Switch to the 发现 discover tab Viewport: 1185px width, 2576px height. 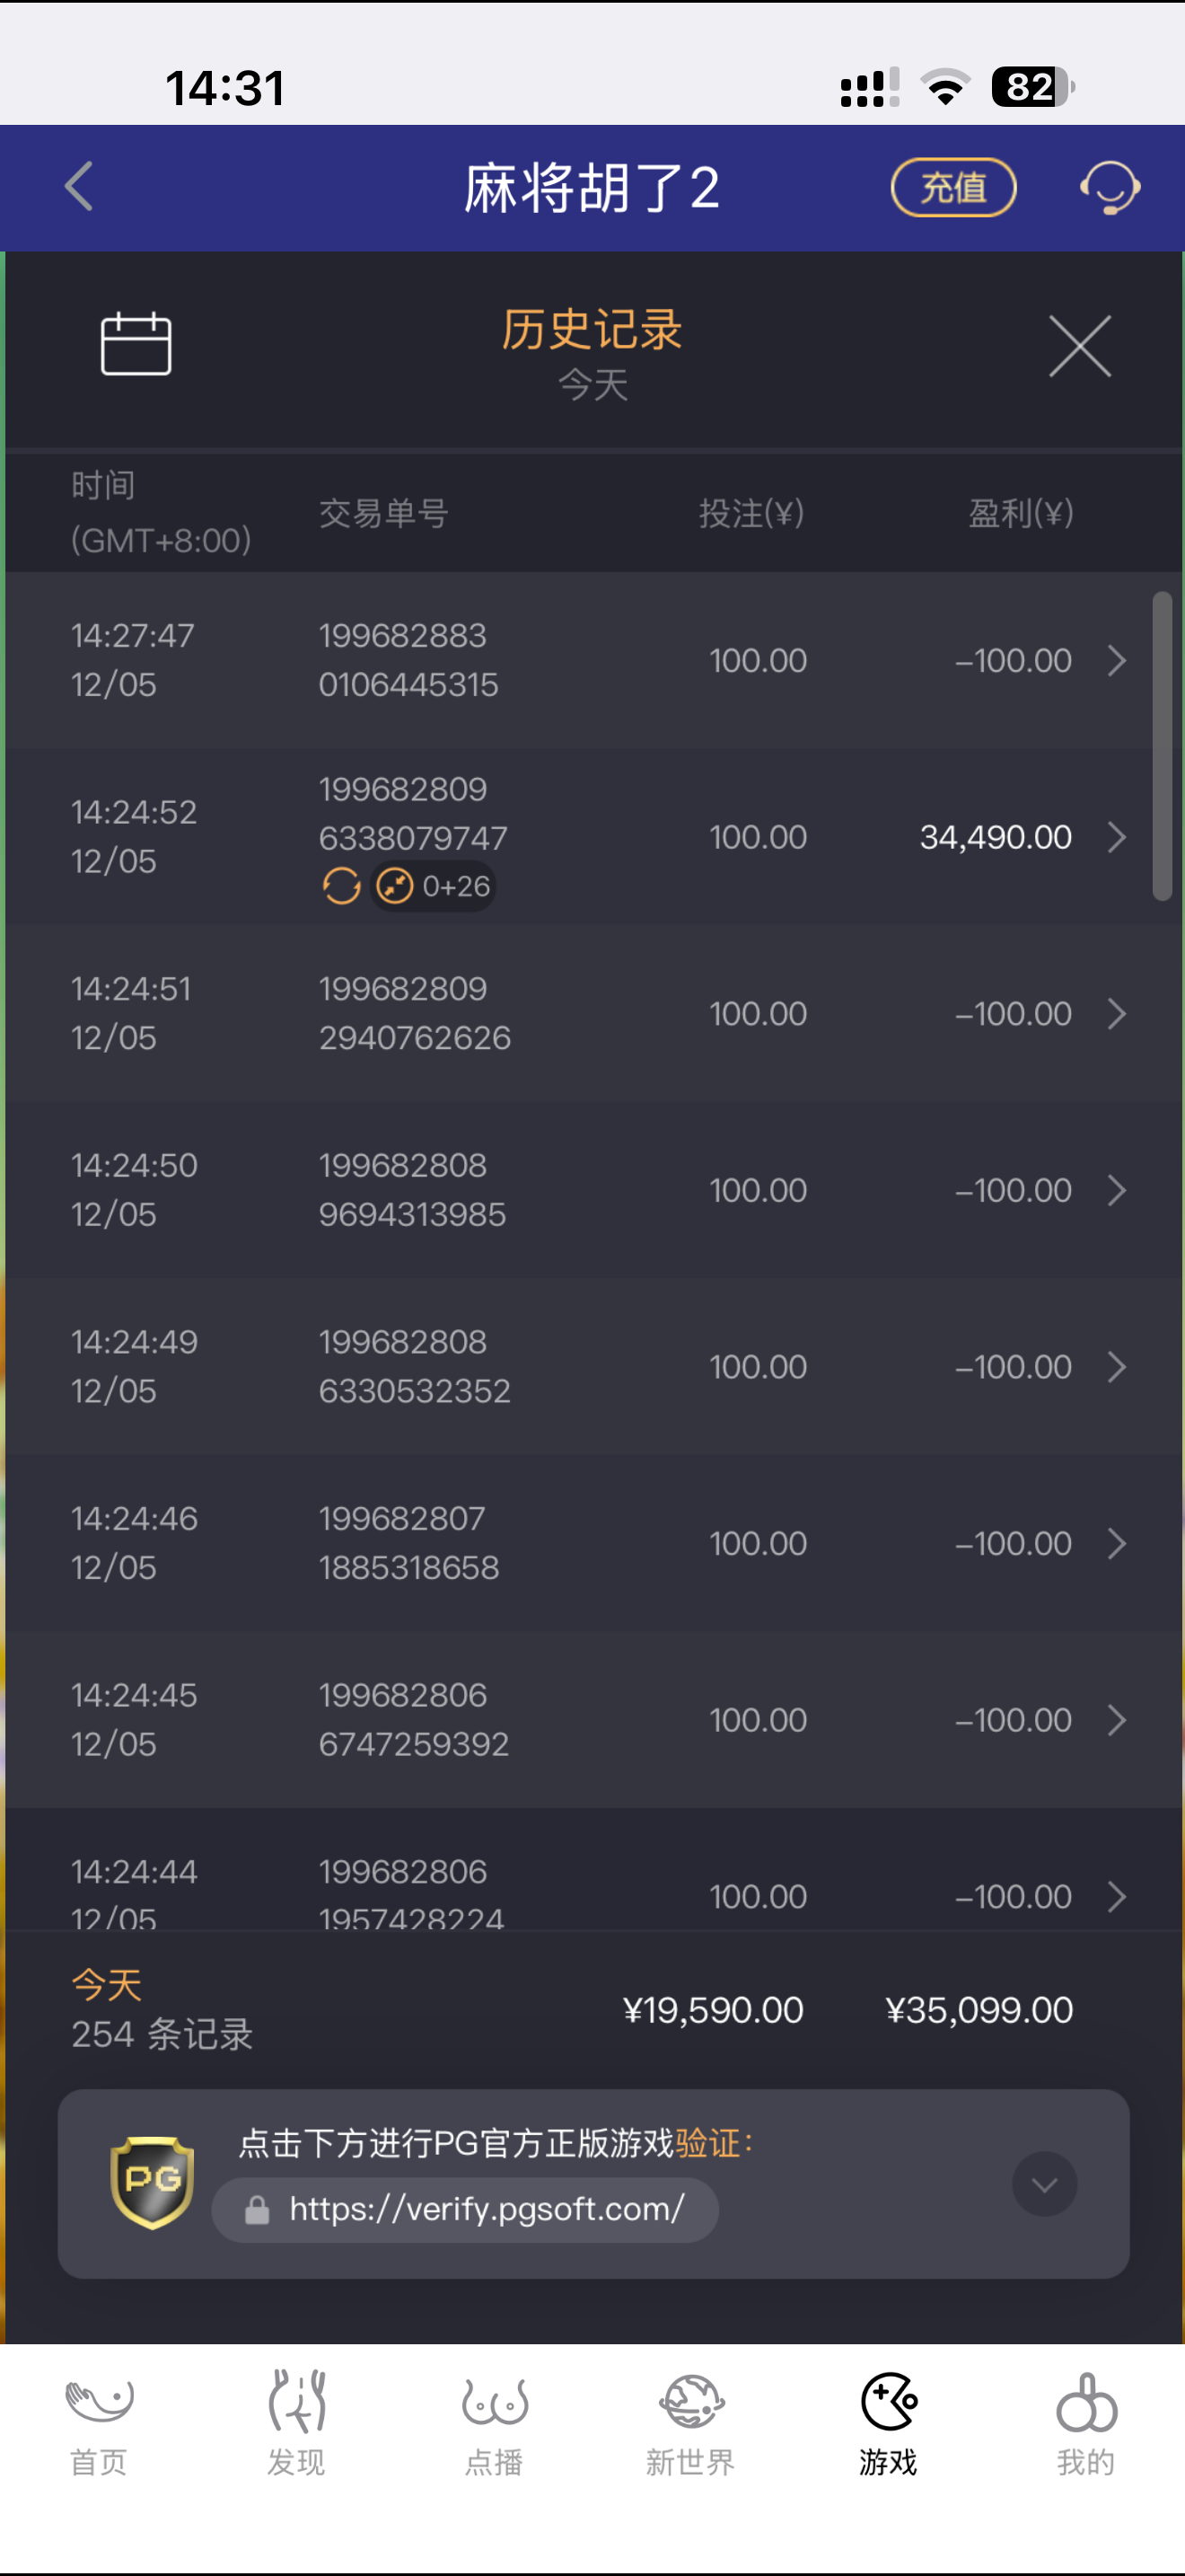(x=295, y=2421)
